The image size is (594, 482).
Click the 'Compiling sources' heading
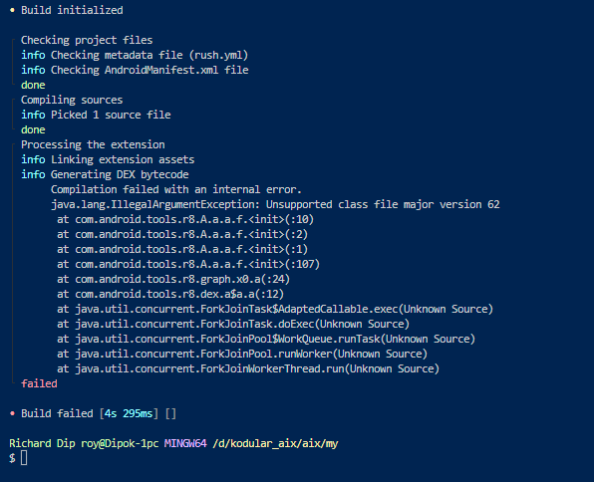tap(72, 100)
